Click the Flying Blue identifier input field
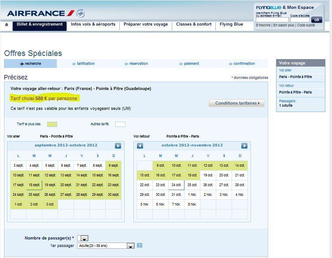The image size is (332, 258). (272, 20)
